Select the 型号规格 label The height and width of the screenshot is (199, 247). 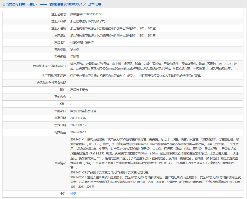60,57
